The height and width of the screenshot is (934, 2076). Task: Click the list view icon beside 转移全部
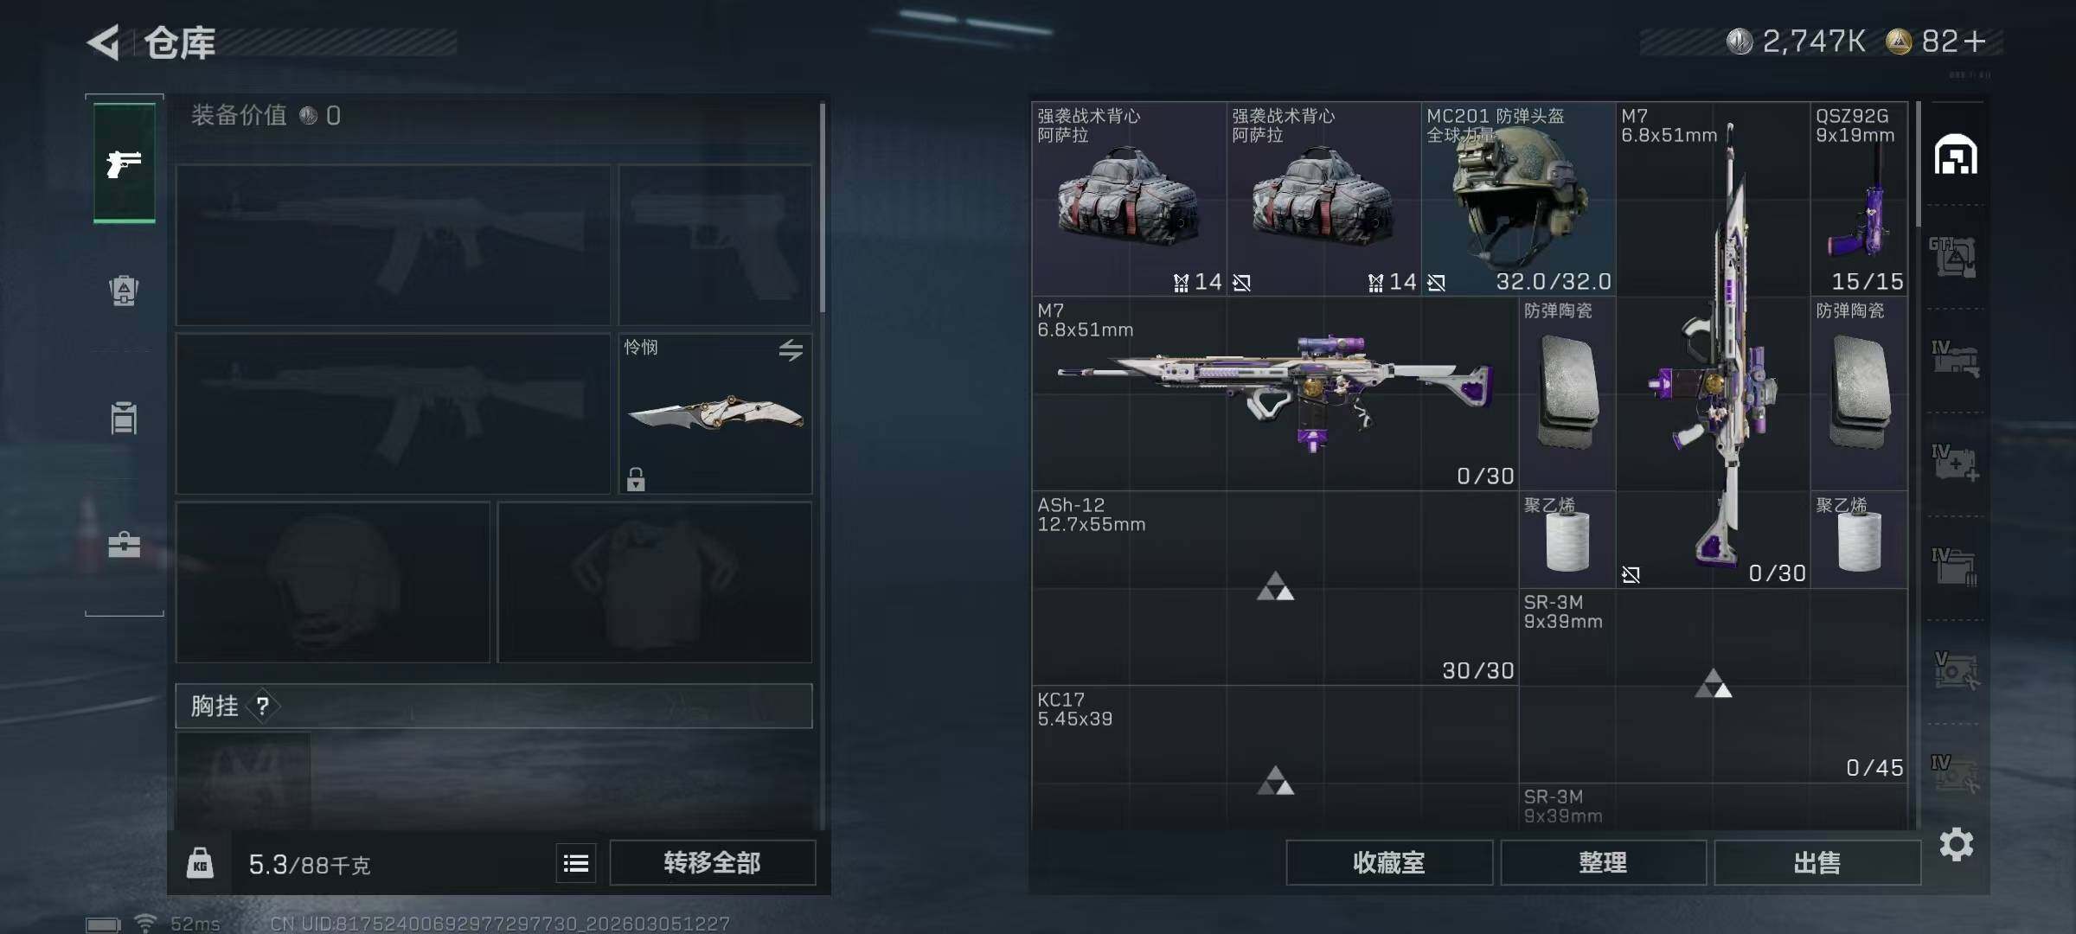pos(576,863)
